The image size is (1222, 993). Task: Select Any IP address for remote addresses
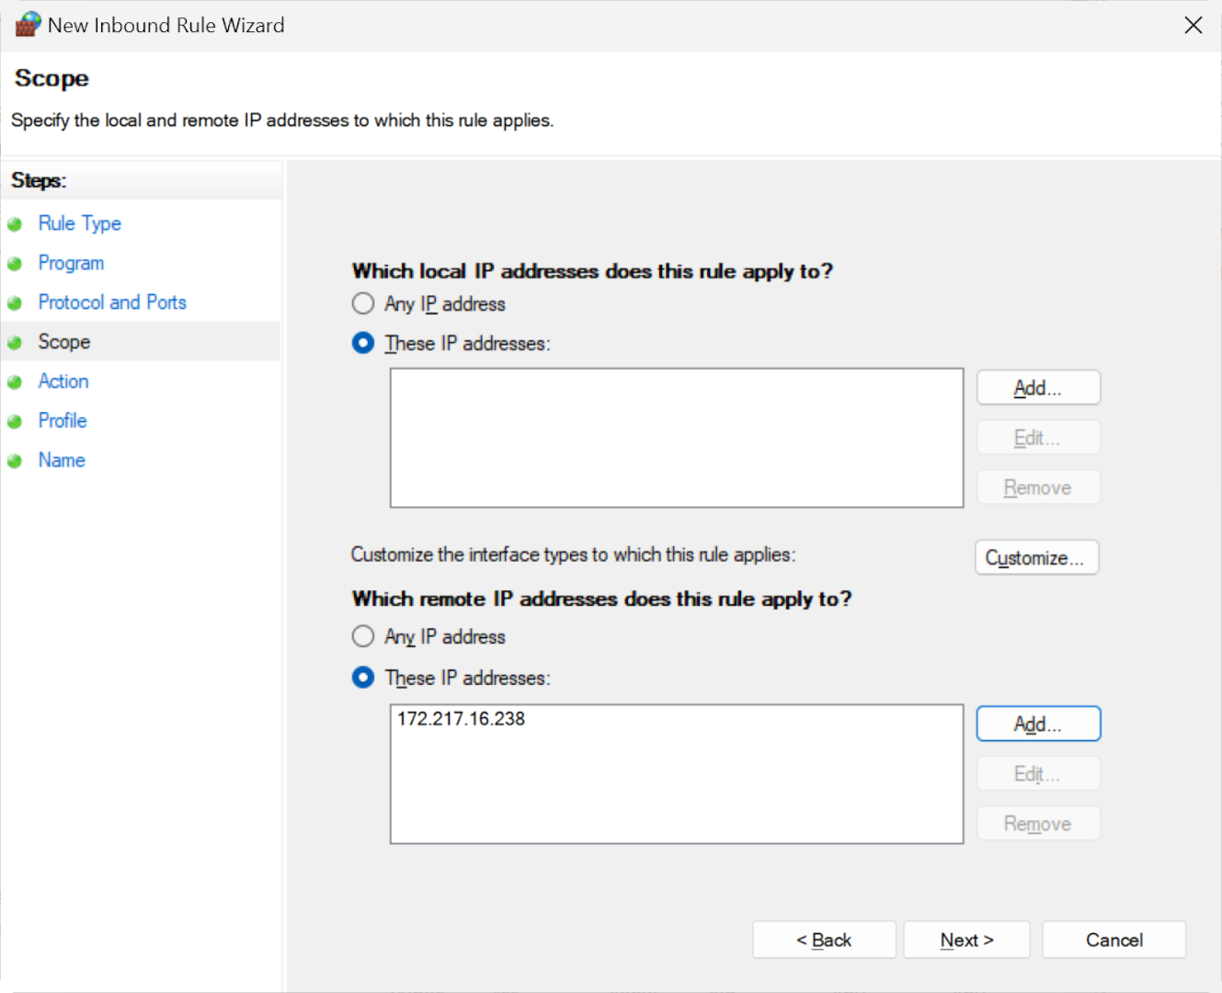coord(363,636)
